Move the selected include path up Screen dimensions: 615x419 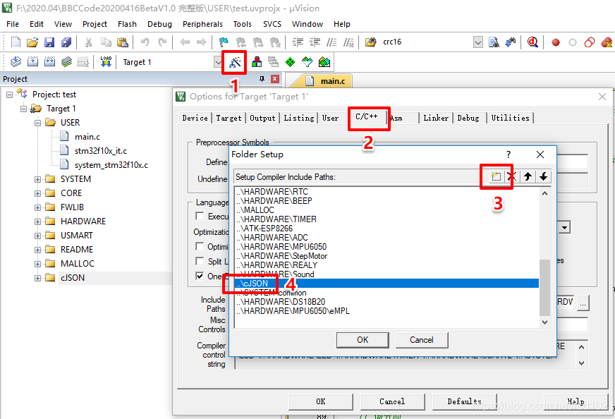pyautogui.click(x=528, y=176)
